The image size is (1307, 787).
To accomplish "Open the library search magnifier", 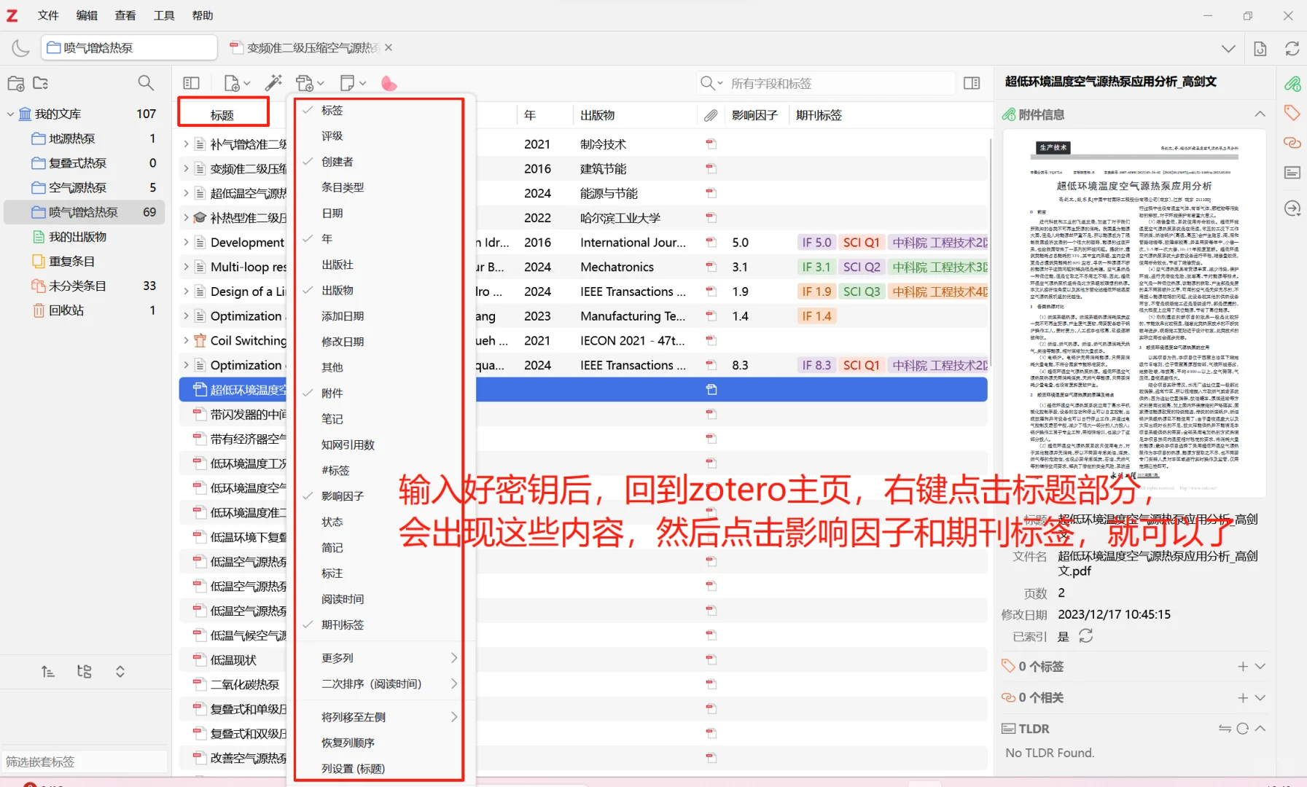I will (x=145, y=83).
